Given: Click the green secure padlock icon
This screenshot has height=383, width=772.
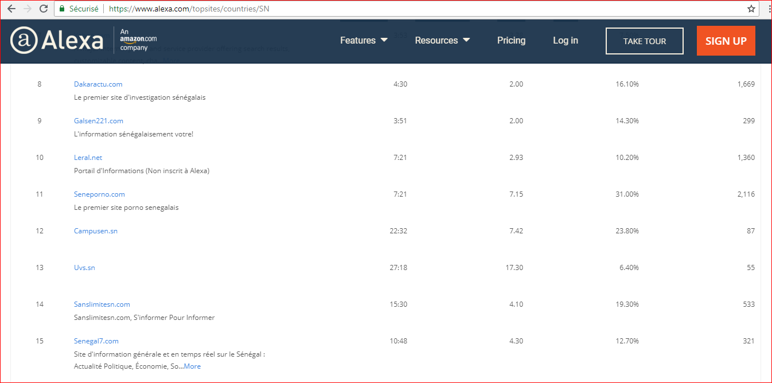Looking at the screenshot, I should click(x=61, y=9).
